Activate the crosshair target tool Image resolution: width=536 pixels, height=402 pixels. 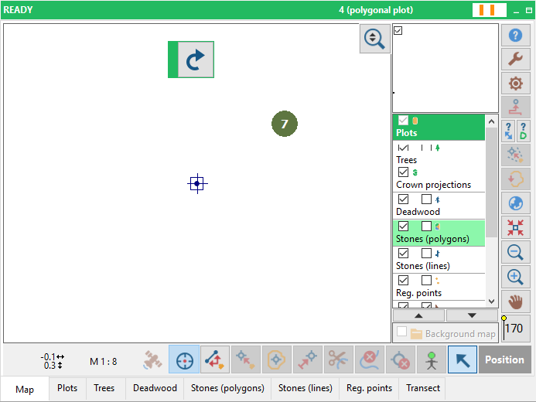(x=184, y=359)
